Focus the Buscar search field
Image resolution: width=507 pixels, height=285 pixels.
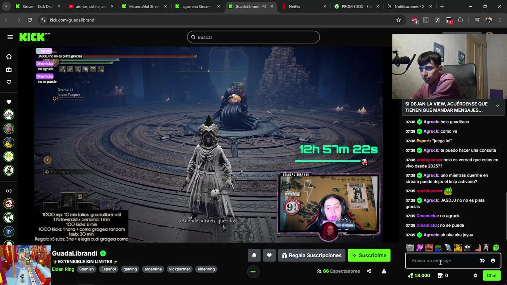(253, 37)
